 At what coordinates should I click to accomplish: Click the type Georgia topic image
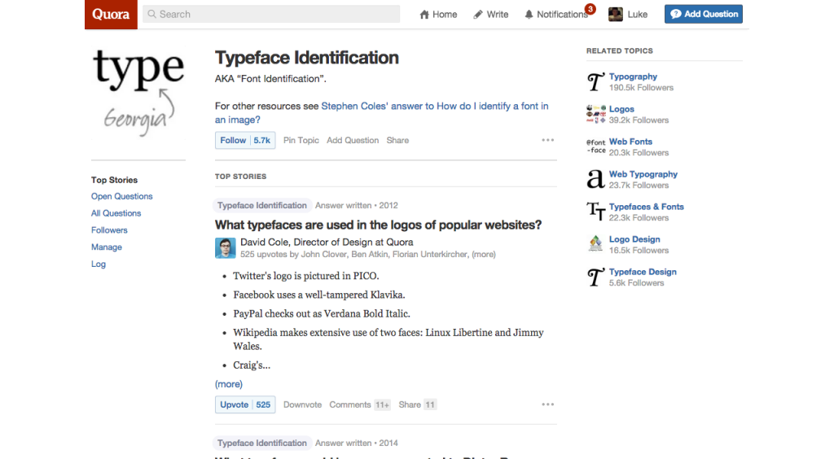coord(138,94)
